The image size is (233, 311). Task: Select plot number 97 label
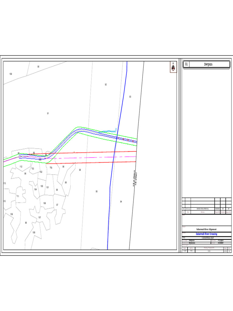pos(57,205)
